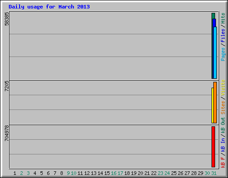This screenshot has height=178, width=228.
Task: Click the y-axis value 704978
Action: click(x=7, y=133)
